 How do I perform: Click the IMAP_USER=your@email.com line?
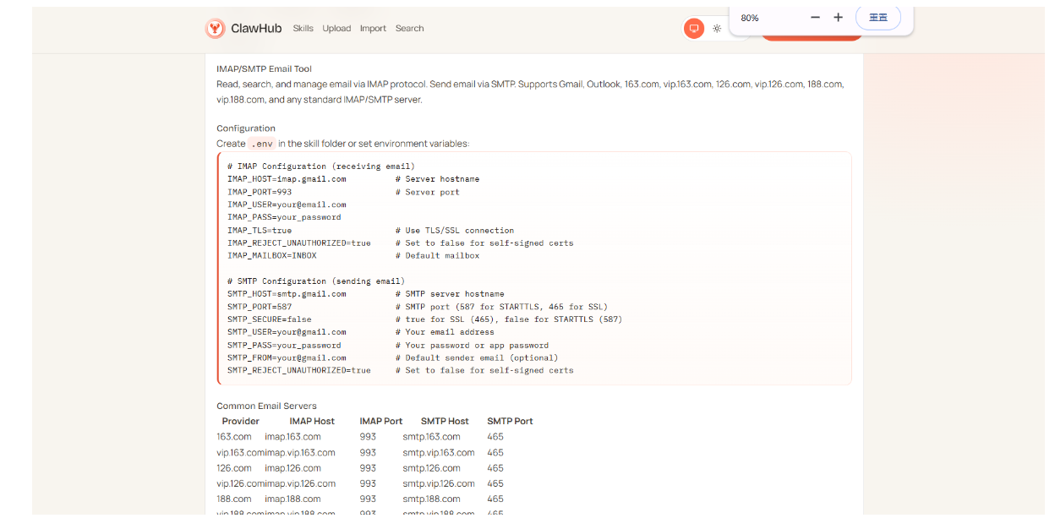tap(287, 205)
